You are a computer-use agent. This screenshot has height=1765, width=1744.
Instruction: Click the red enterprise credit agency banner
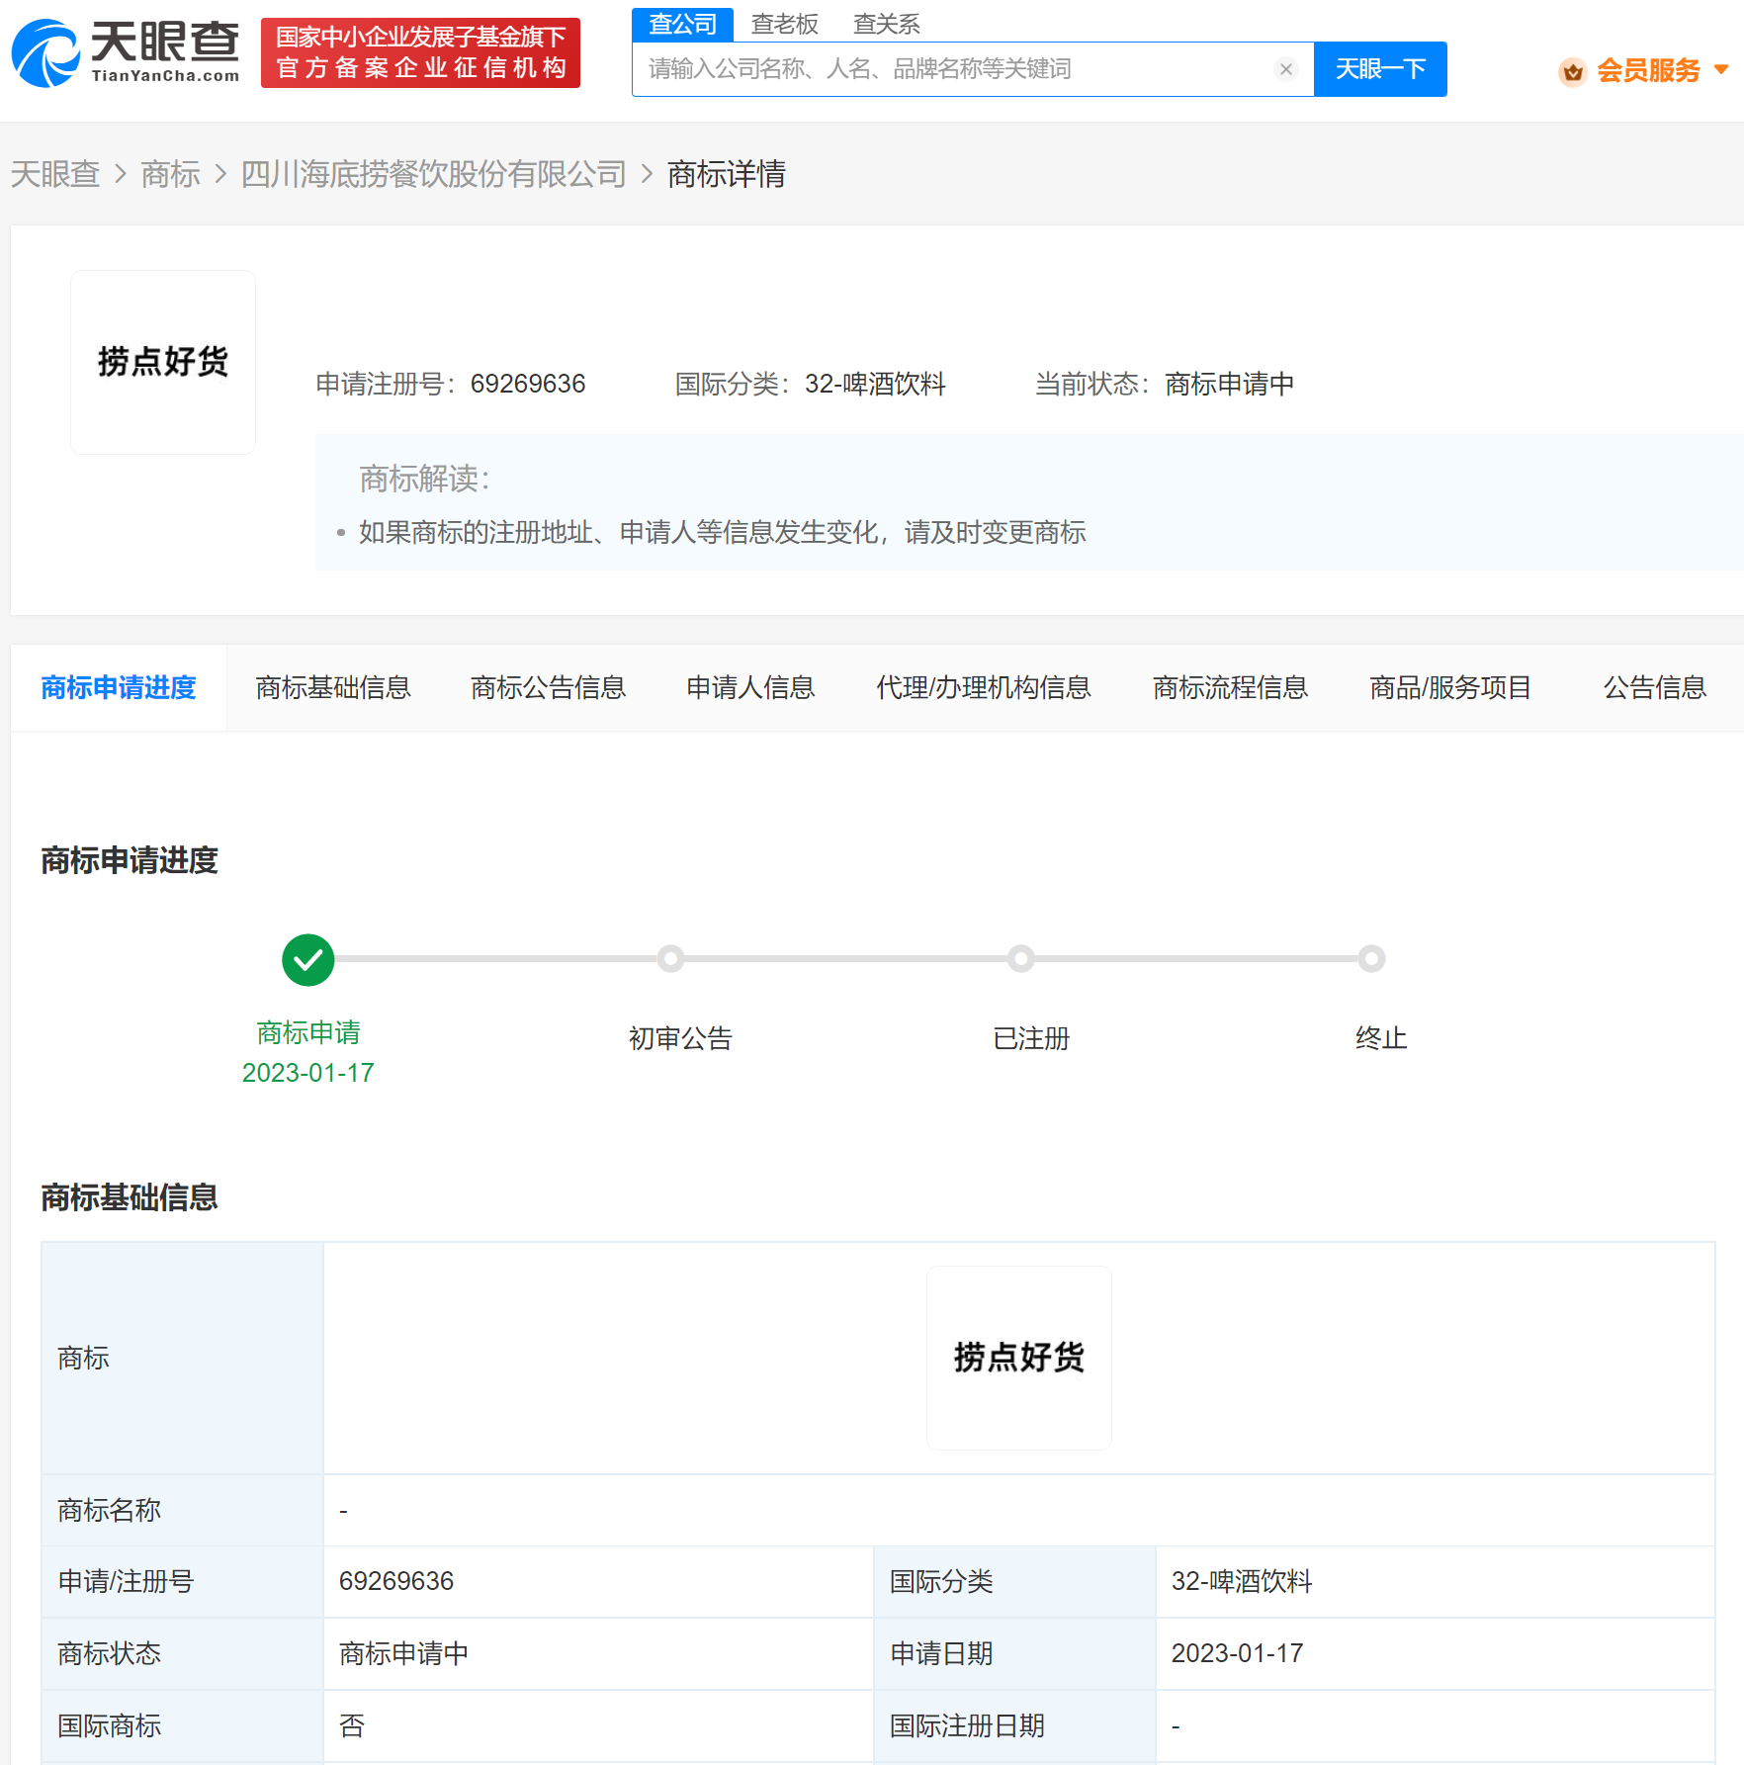(420, 51)
